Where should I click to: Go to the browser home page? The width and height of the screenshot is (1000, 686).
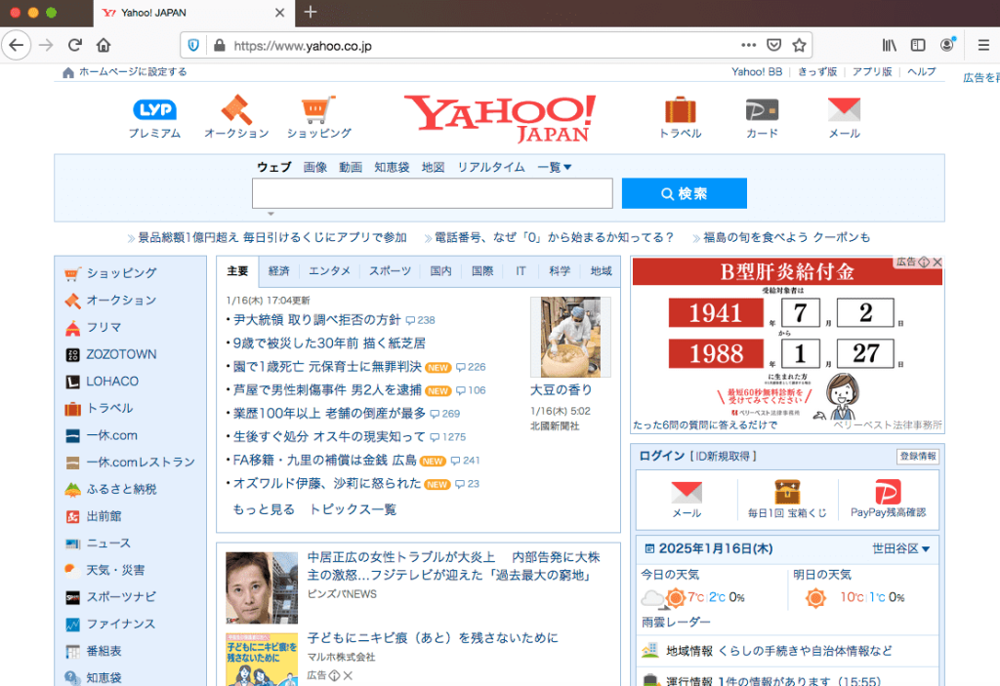tap(104, 45)
